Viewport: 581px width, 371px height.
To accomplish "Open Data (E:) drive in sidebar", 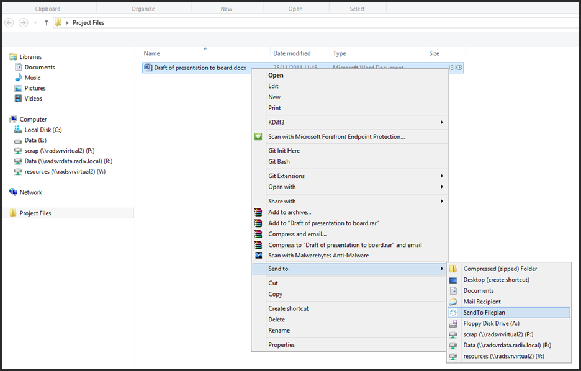I will click(x=35, y=140).
